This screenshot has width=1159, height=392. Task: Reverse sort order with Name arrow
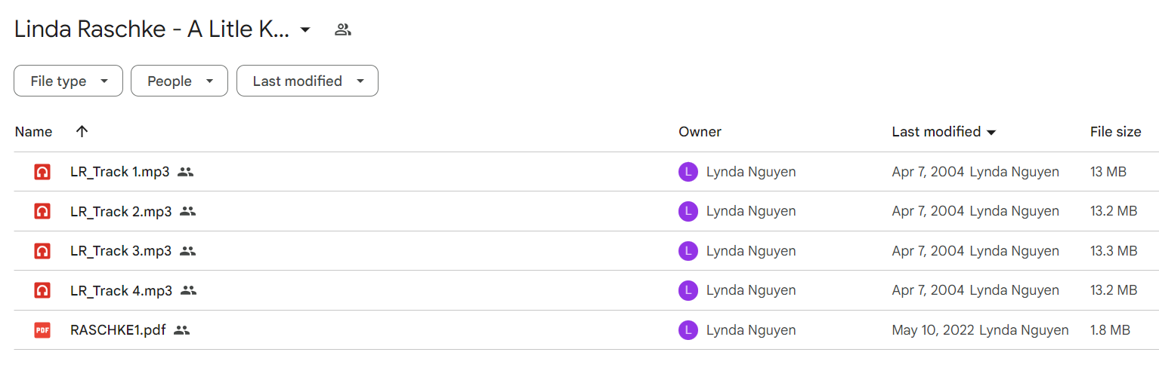82,131
